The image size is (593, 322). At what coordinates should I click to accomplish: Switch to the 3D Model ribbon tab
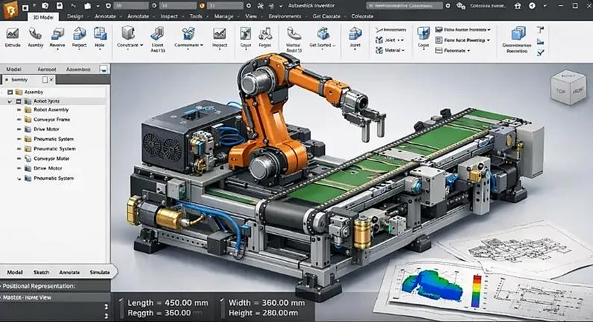[43, 17]
